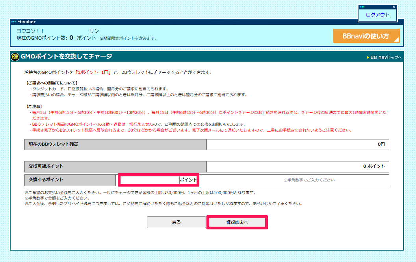Click the ヨウコソ！！ greeting text
Image resolution: width=416 pixels, height=262 pixels.
click(30, 31)
